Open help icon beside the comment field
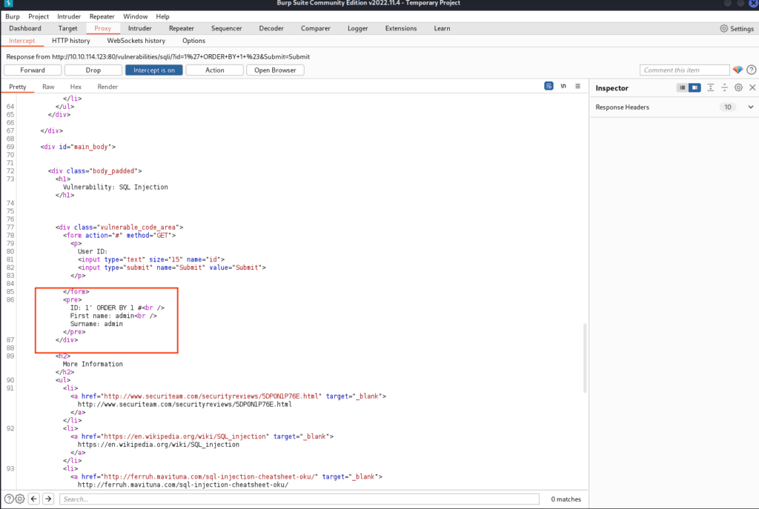 (752, 70)
